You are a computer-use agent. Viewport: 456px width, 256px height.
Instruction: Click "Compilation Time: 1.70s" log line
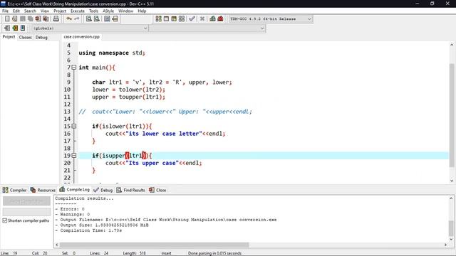click(x=88, y=230)
